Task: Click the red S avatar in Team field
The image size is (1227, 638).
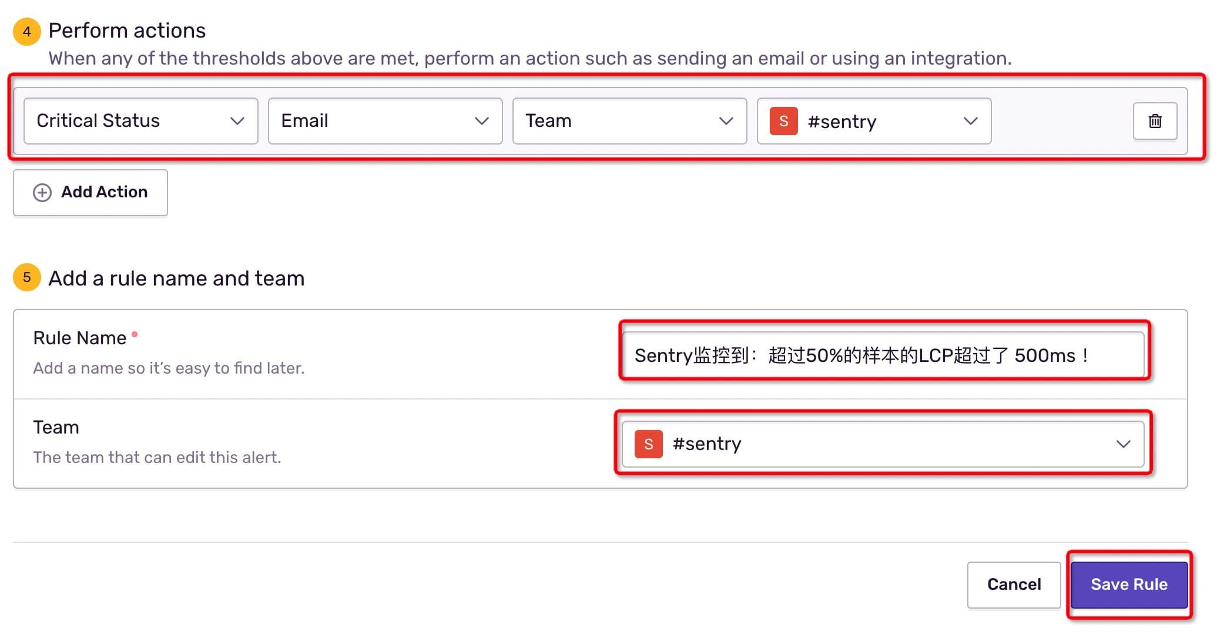Action: point(648,444)
